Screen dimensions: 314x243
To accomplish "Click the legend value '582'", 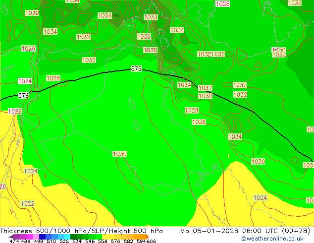I will click(x=128, y=241).
